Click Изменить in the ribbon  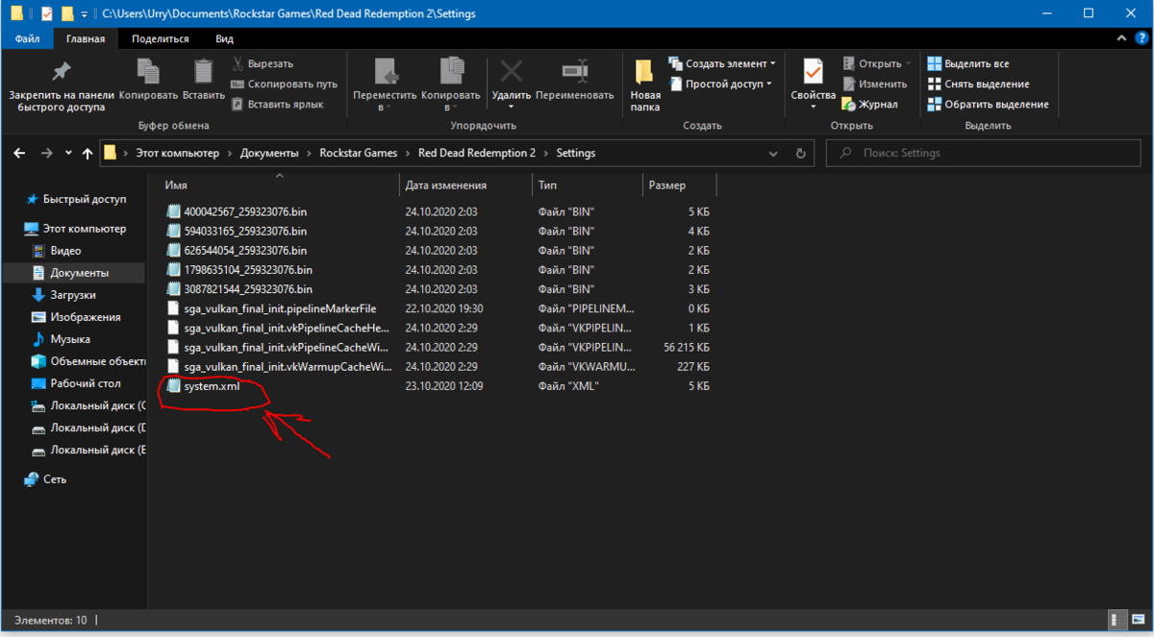pos(873,84)
